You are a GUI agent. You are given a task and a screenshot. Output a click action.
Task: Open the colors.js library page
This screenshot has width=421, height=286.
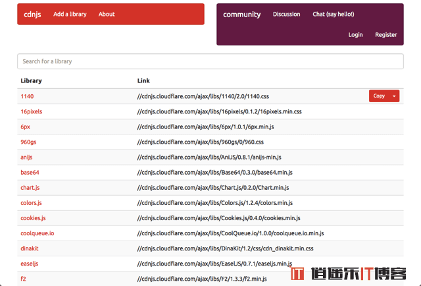(31, 203)
